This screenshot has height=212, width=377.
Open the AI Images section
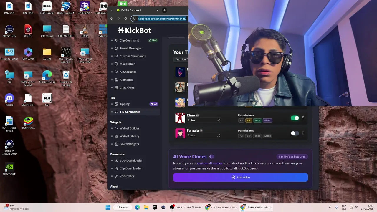tap(126, 80)
